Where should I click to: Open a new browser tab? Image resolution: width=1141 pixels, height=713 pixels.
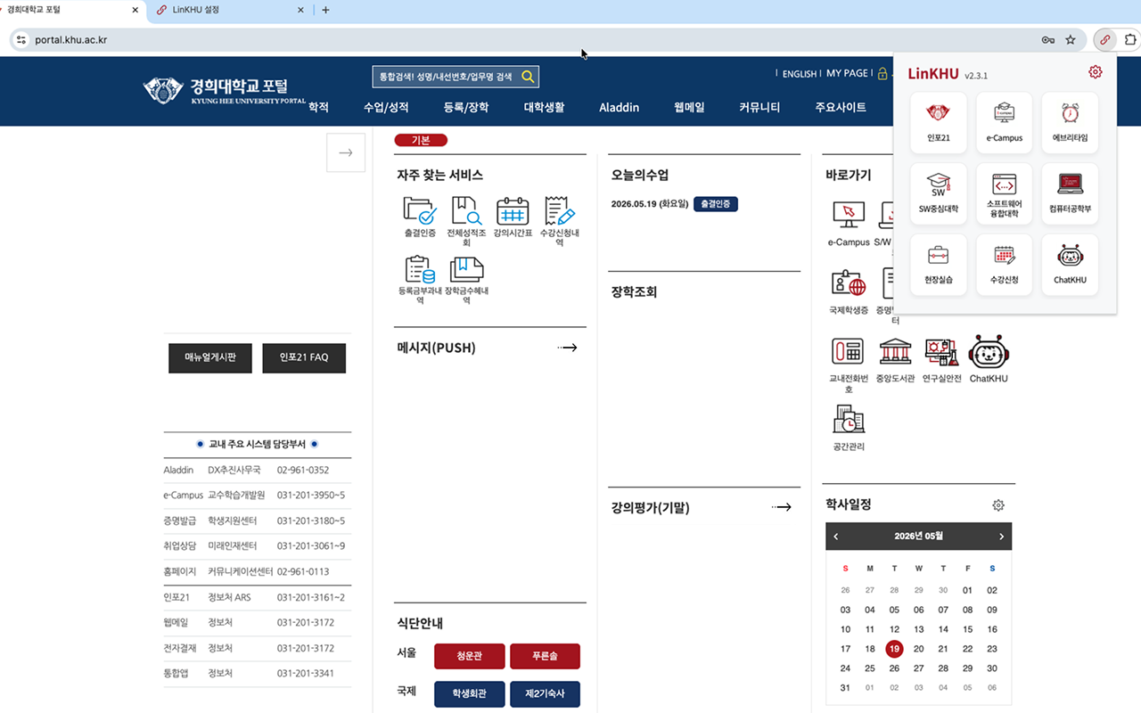[x=325, y=11]
